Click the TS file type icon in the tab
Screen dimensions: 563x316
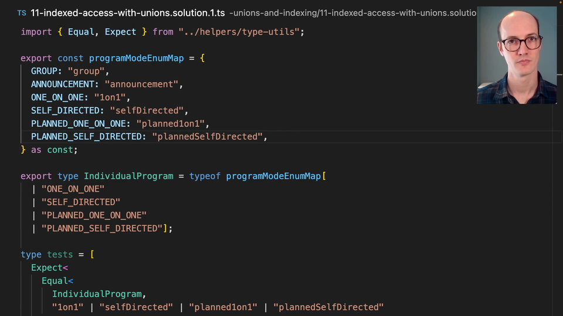click(22, 12)
